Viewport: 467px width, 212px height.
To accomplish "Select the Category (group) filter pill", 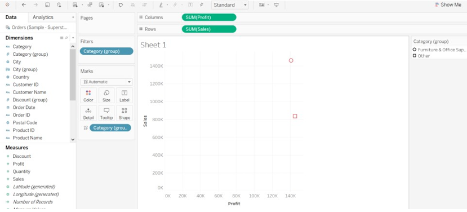I will coord(106,51).
